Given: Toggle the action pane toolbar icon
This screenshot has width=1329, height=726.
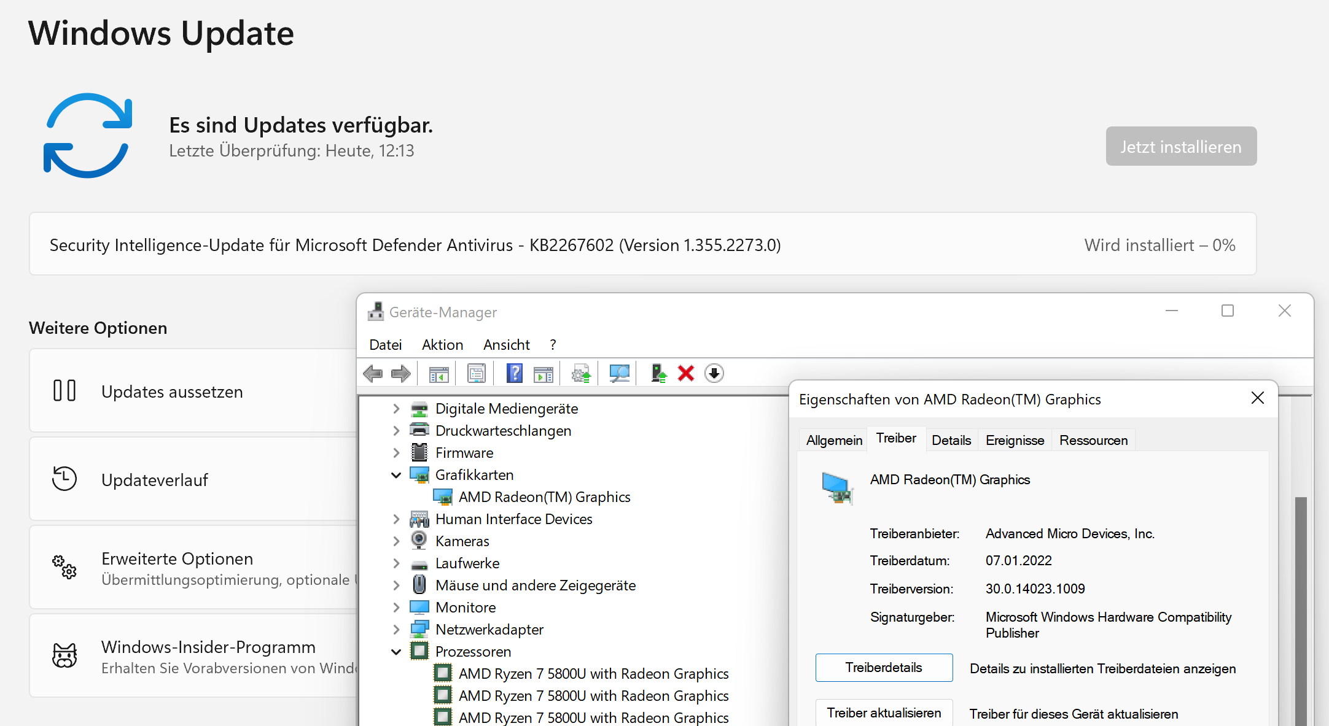Looking at the screenshot, I should coord(544,373).
